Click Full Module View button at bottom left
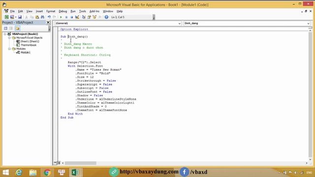The image size is (315, 177). coord(59,163)
